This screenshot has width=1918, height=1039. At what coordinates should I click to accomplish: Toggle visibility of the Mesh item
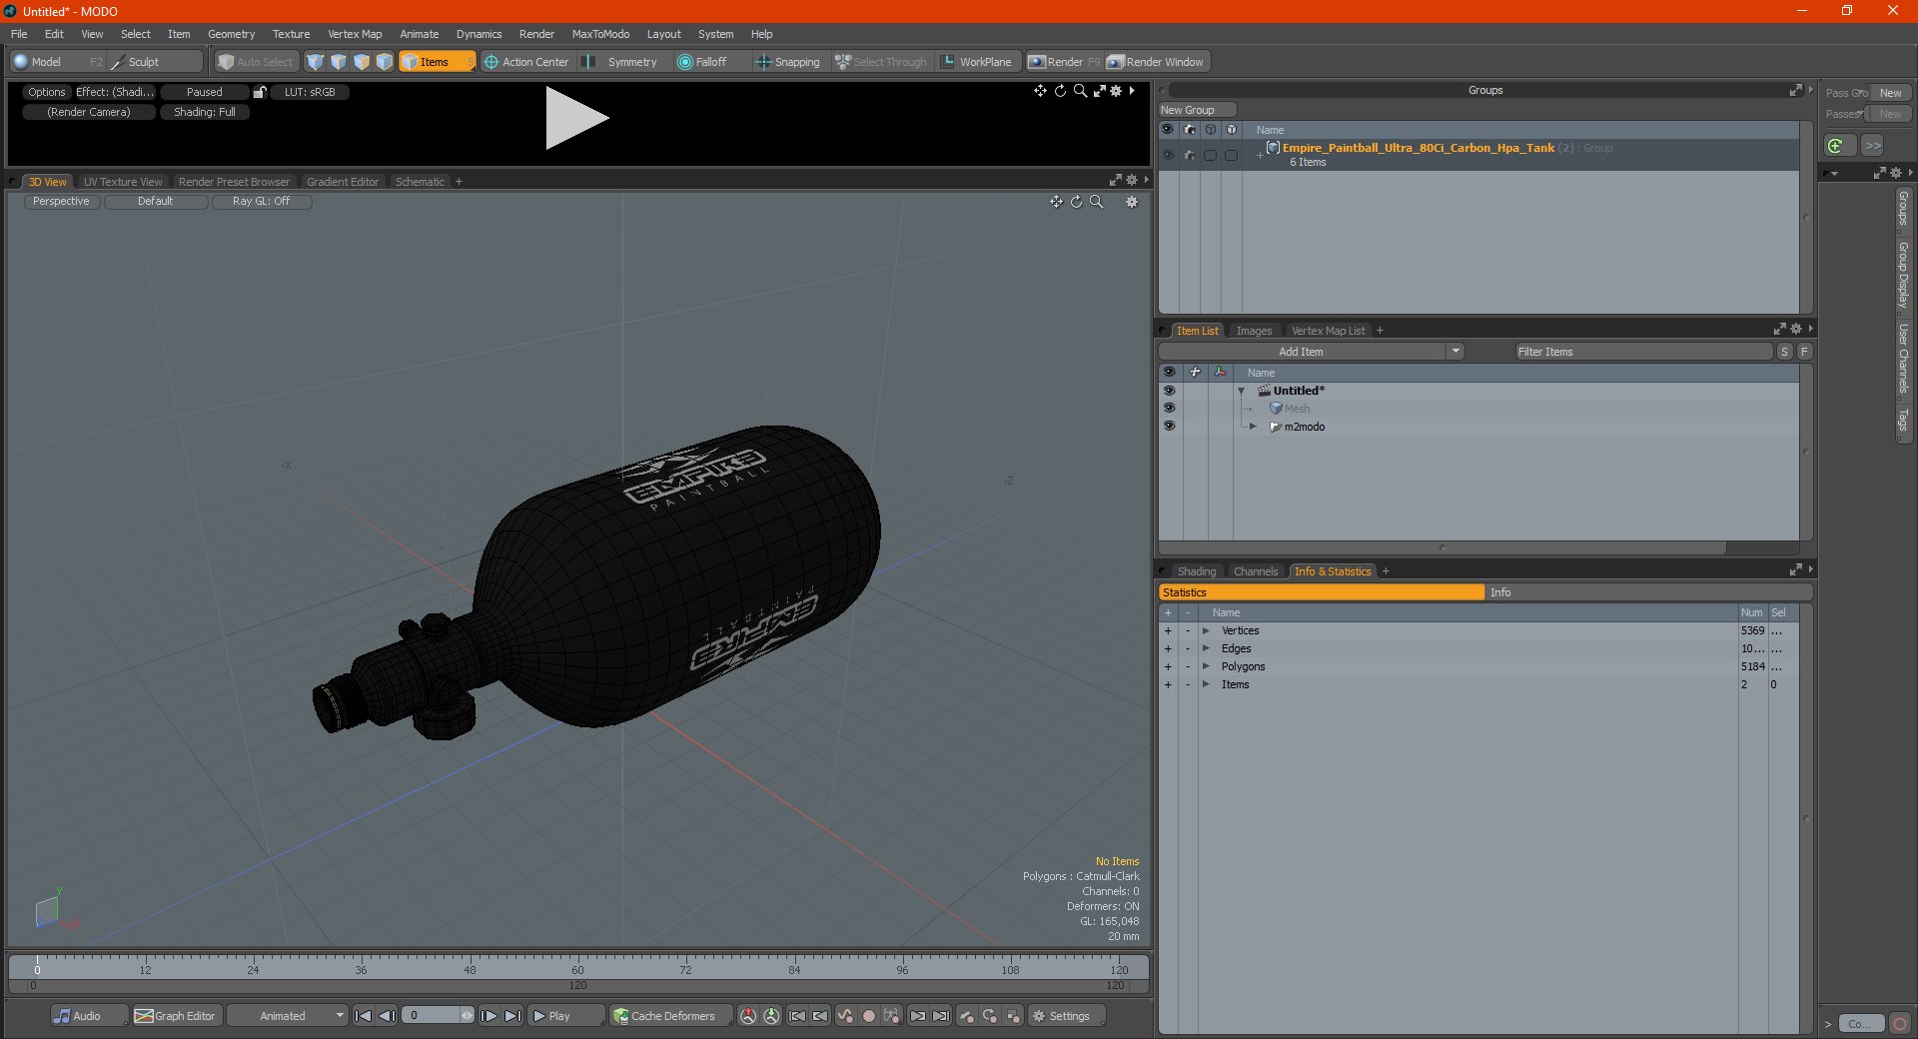click(1169, 409)
